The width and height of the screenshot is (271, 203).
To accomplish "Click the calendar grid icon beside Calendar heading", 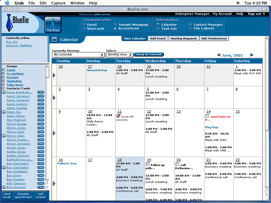I will [x=54, y=40].
